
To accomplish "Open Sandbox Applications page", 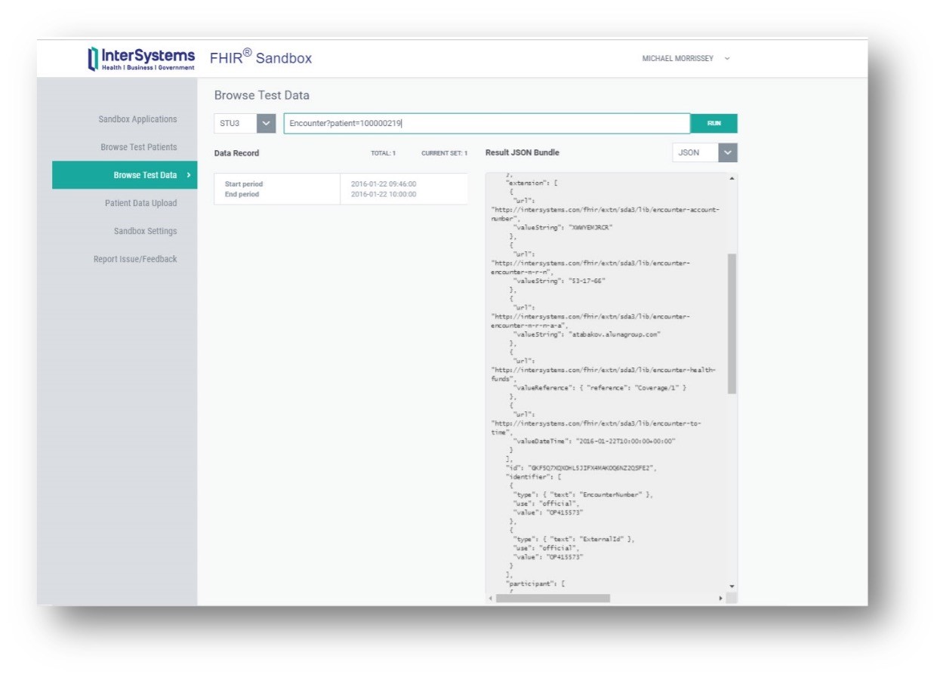I will pos(137,119).
